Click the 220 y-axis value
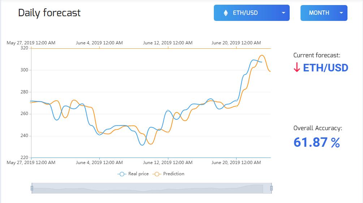This screenshot has height=203, width=363. point(24,158)
